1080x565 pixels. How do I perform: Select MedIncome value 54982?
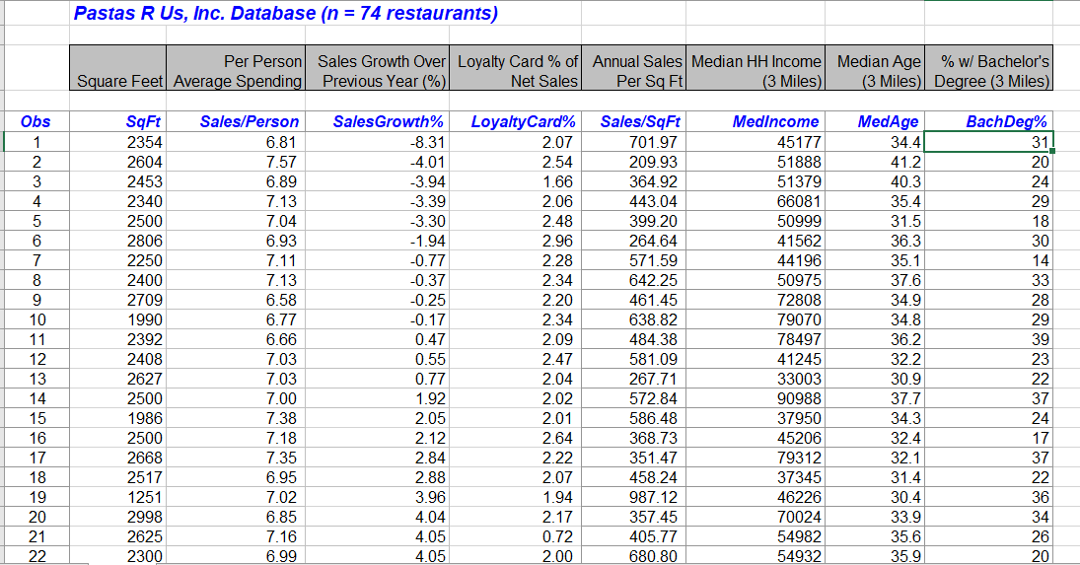(756, 536)
